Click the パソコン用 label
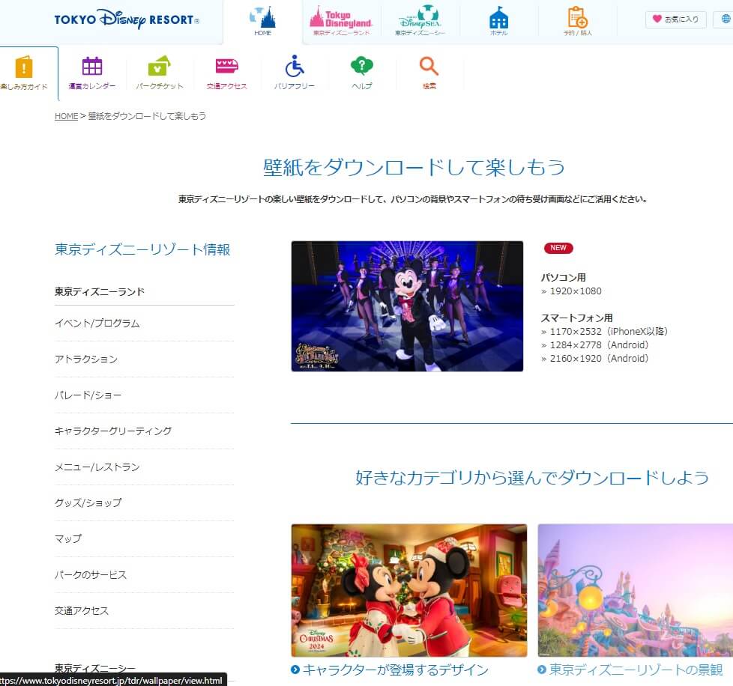The width and height of the screenshot is (733, 686). pos(564,277)
